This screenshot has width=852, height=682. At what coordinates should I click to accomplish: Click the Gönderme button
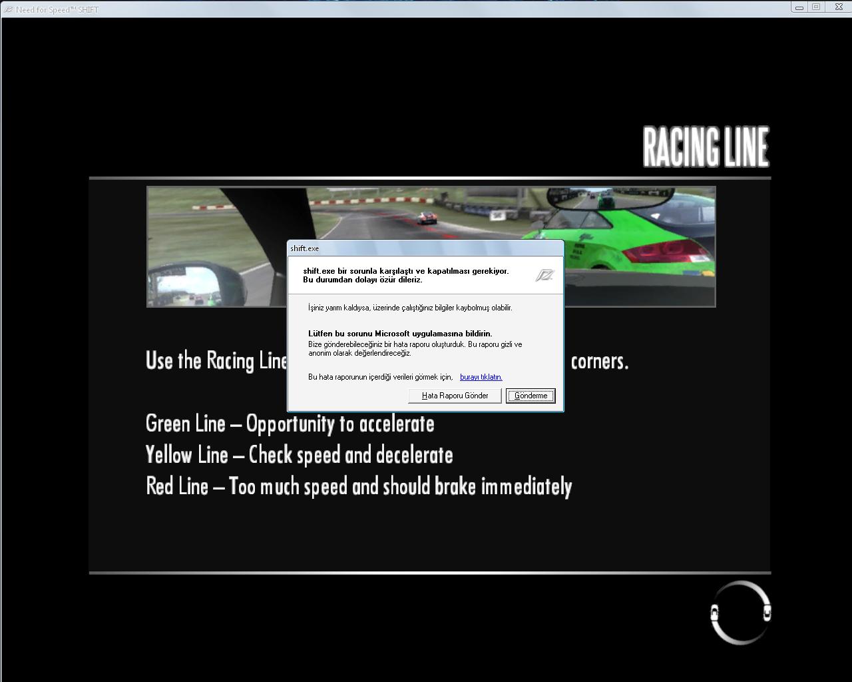531,396
